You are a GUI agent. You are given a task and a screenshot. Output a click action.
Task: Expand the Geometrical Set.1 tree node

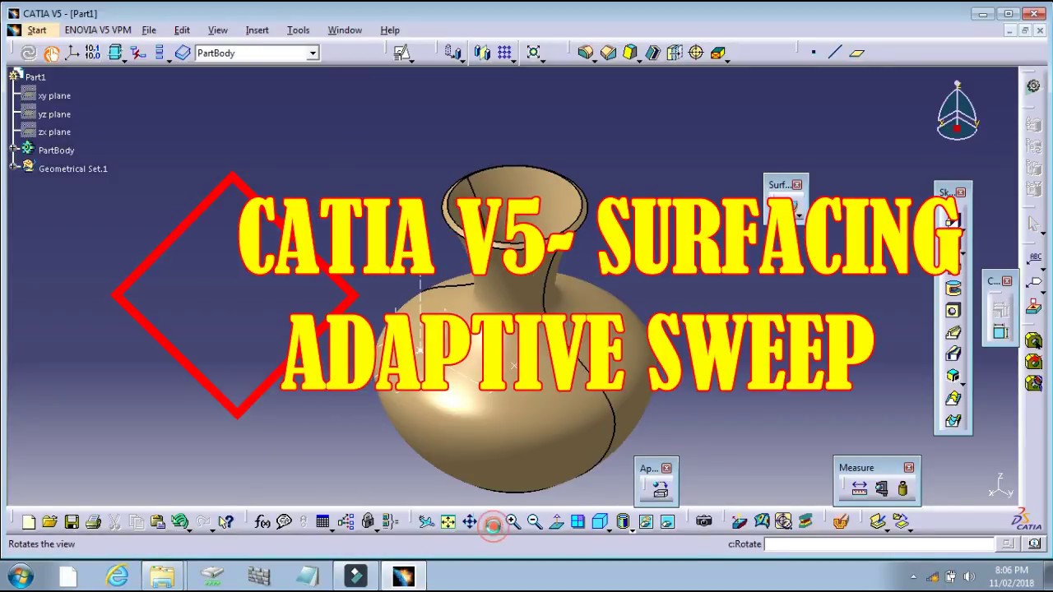[14, 168]
